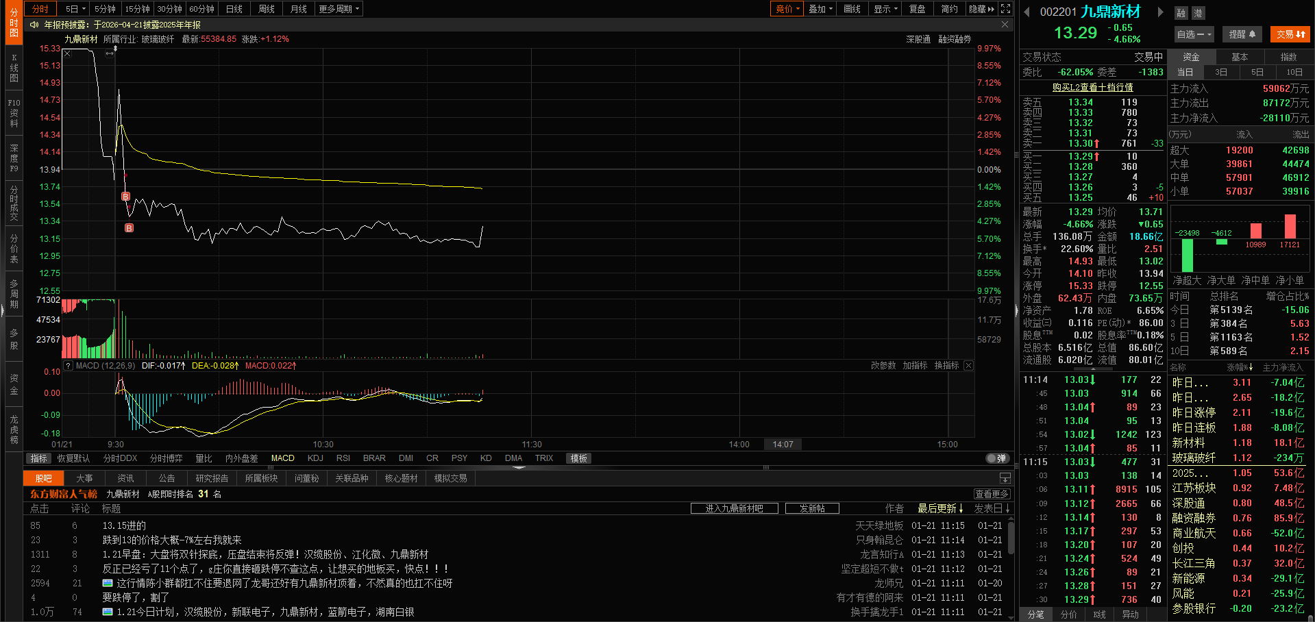Viewport: 1315px width, 622px height.
Task: Click the 港 Hong Kong connect badge
Action: coord(1197,13)
